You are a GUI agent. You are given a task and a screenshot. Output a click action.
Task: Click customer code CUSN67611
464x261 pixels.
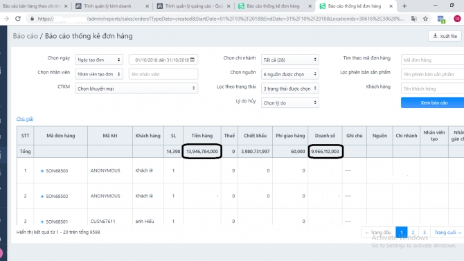point(102,222)
